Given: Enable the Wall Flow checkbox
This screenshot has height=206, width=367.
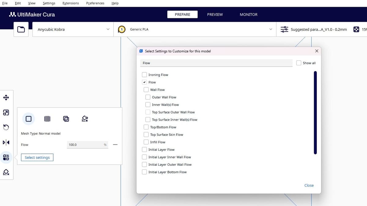Looking at the screenshot, I should (146, 90).
